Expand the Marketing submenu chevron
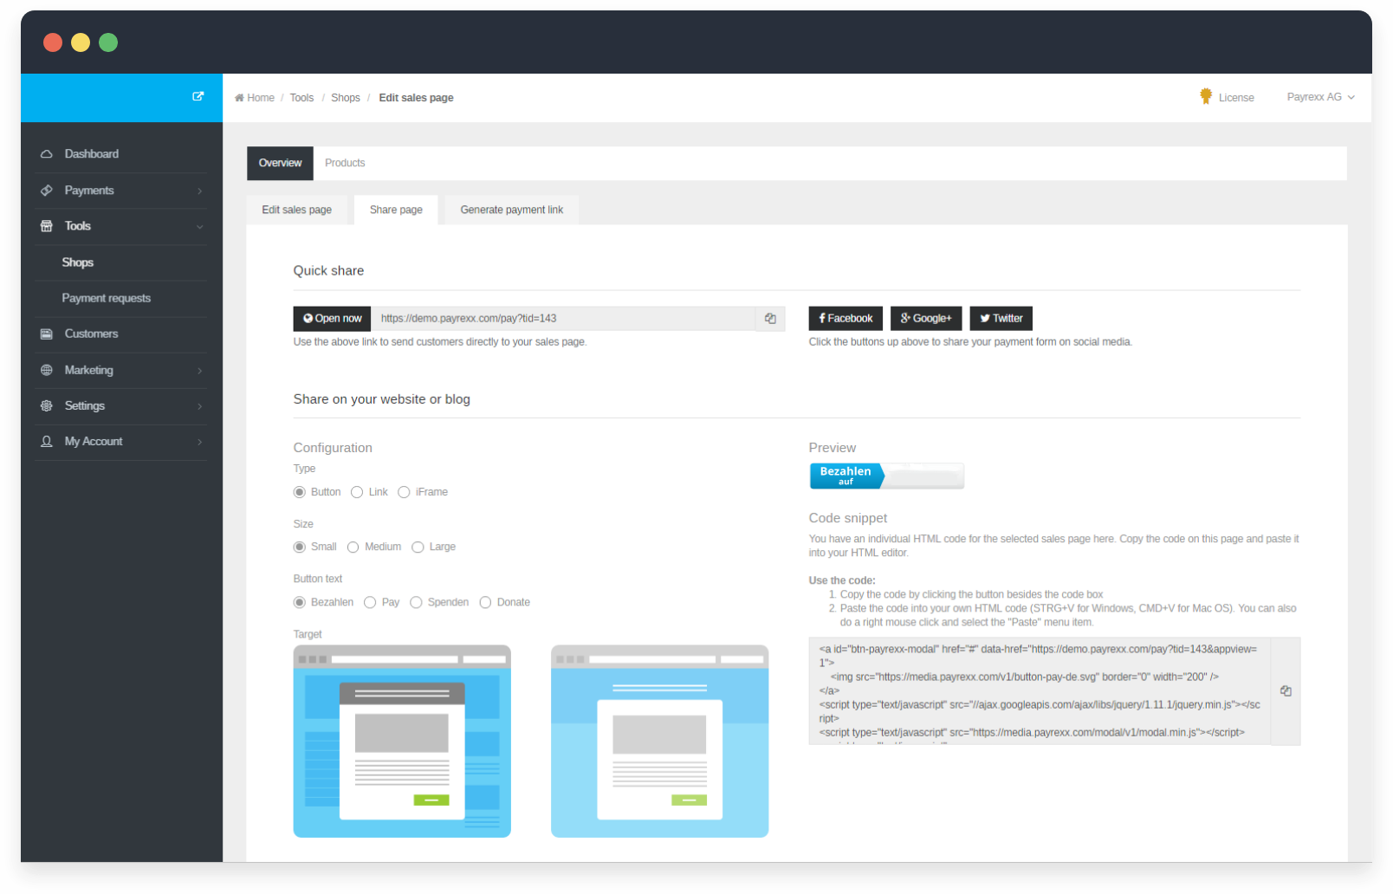 [x=200, y=371]
